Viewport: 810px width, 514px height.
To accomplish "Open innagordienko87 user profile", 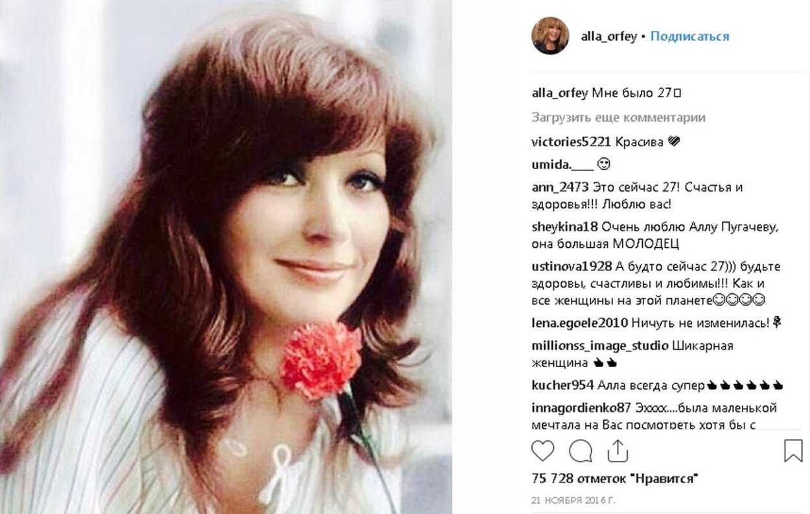I will pos(581,408).
